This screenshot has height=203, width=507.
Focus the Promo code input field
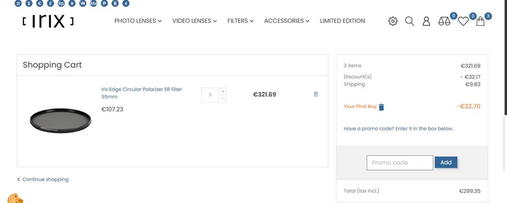pyautogui.click(x=400, y=163)
